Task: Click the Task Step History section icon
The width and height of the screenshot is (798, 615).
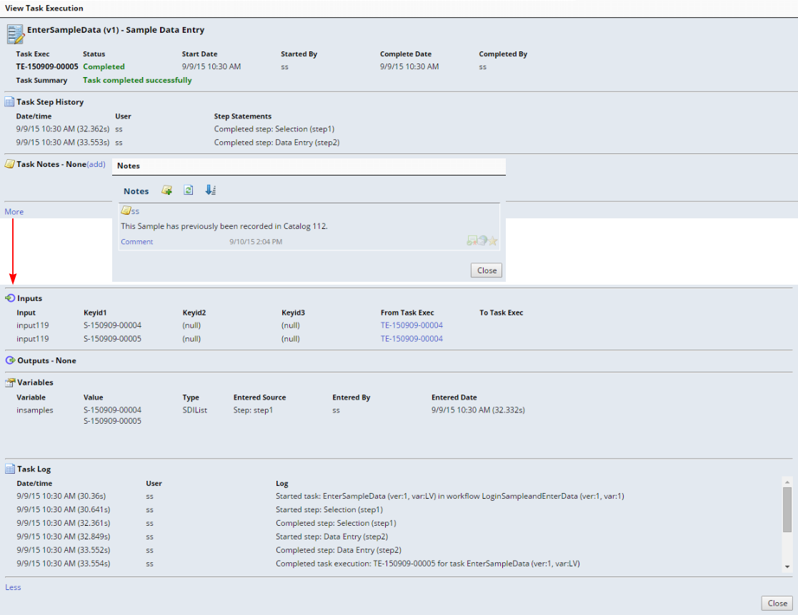Action: 9,101
